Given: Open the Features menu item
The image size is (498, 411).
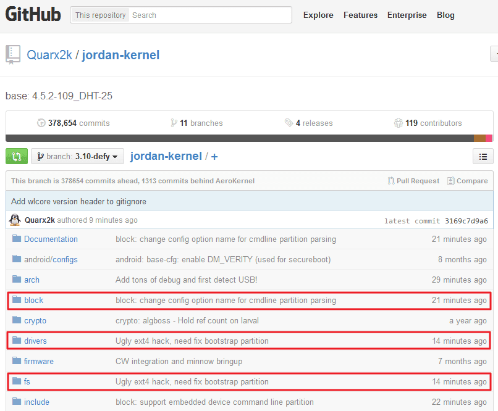Looking at the screenshot, I should pos(360,15).
